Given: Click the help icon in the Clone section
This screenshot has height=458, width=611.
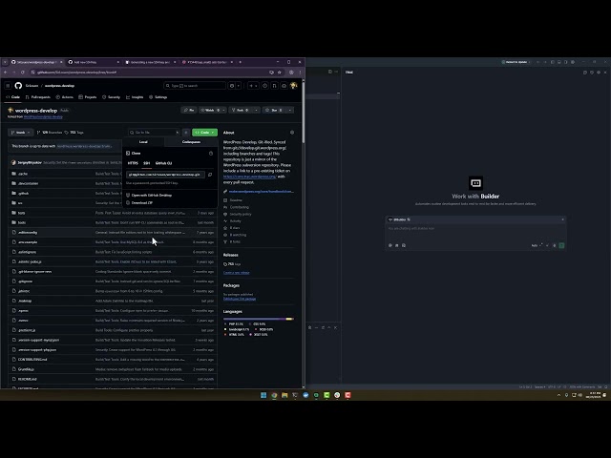Looking at the screenshot, I should coord(211,154).
